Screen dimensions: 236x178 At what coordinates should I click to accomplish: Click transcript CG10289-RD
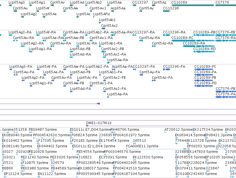point(204,49)
